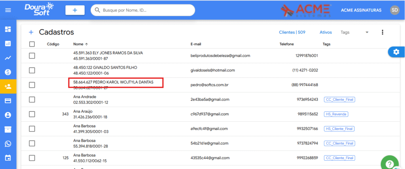This screenshot has width=405, height=169.
Task: Check the box for Pedro Karol Wojtyla Dantas
Action: pyautogui.click(x=32, y=85)
